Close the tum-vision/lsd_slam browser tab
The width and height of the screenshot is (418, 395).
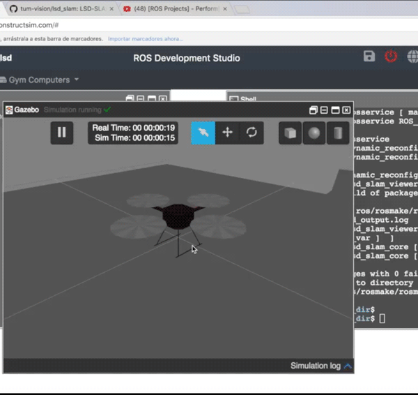(111, 9)
